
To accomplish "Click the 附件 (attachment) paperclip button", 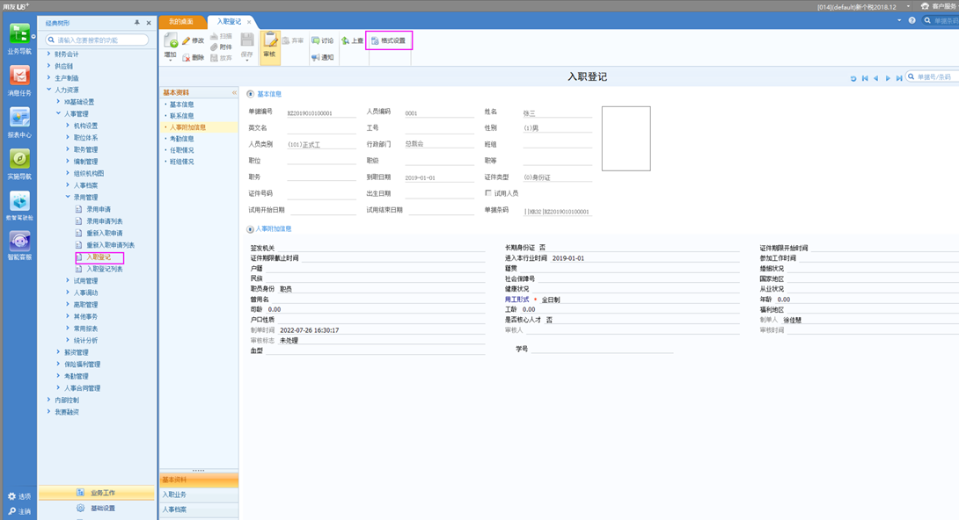I will pos(222,47).
